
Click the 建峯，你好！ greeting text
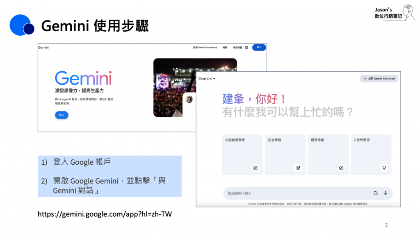click(x=254, y=99)
